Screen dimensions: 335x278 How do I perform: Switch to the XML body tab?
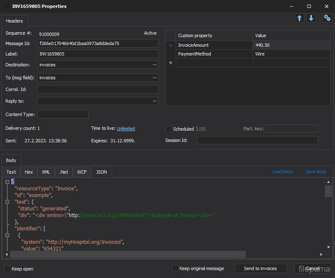pos(46,172)
